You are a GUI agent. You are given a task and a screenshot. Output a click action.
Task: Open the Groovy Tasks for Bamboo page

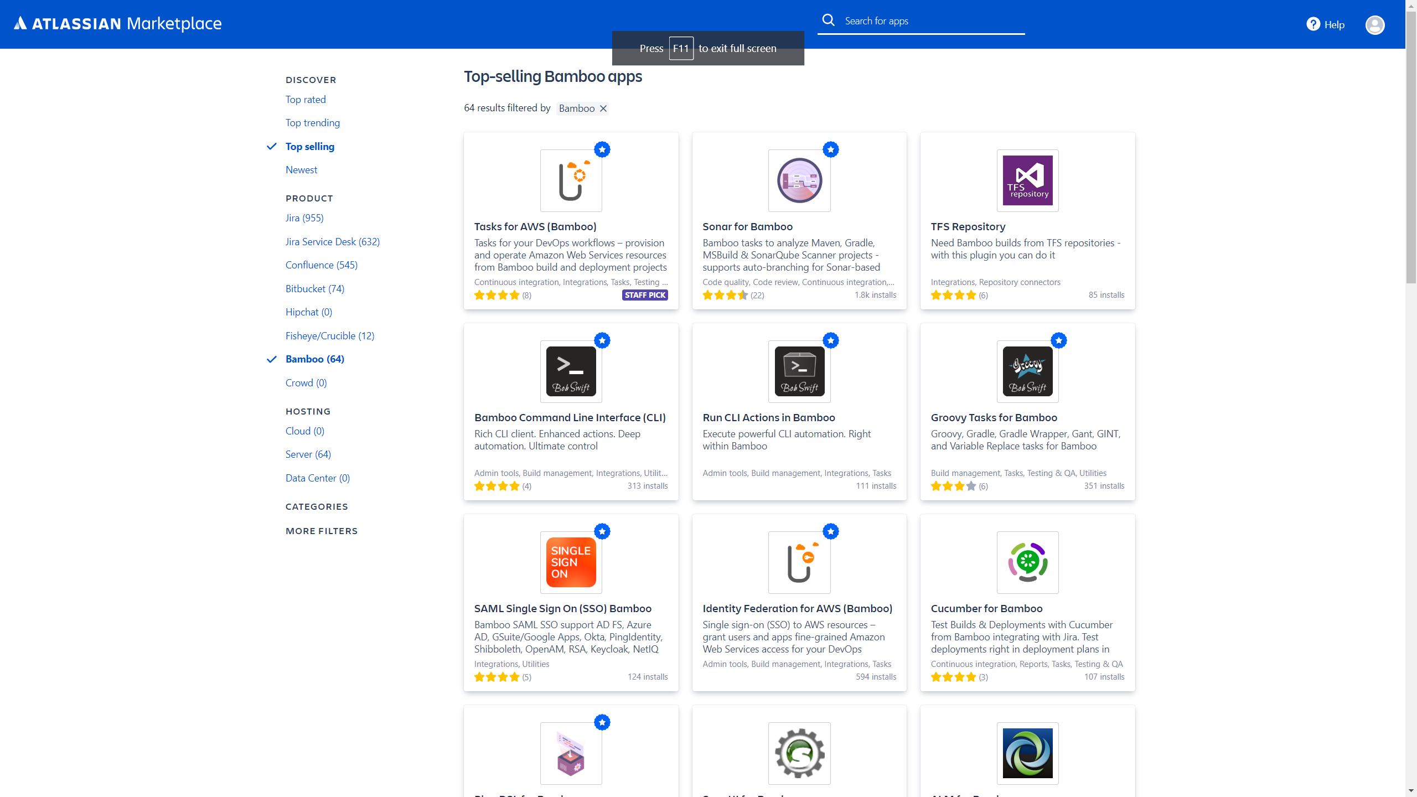(994, 418)
